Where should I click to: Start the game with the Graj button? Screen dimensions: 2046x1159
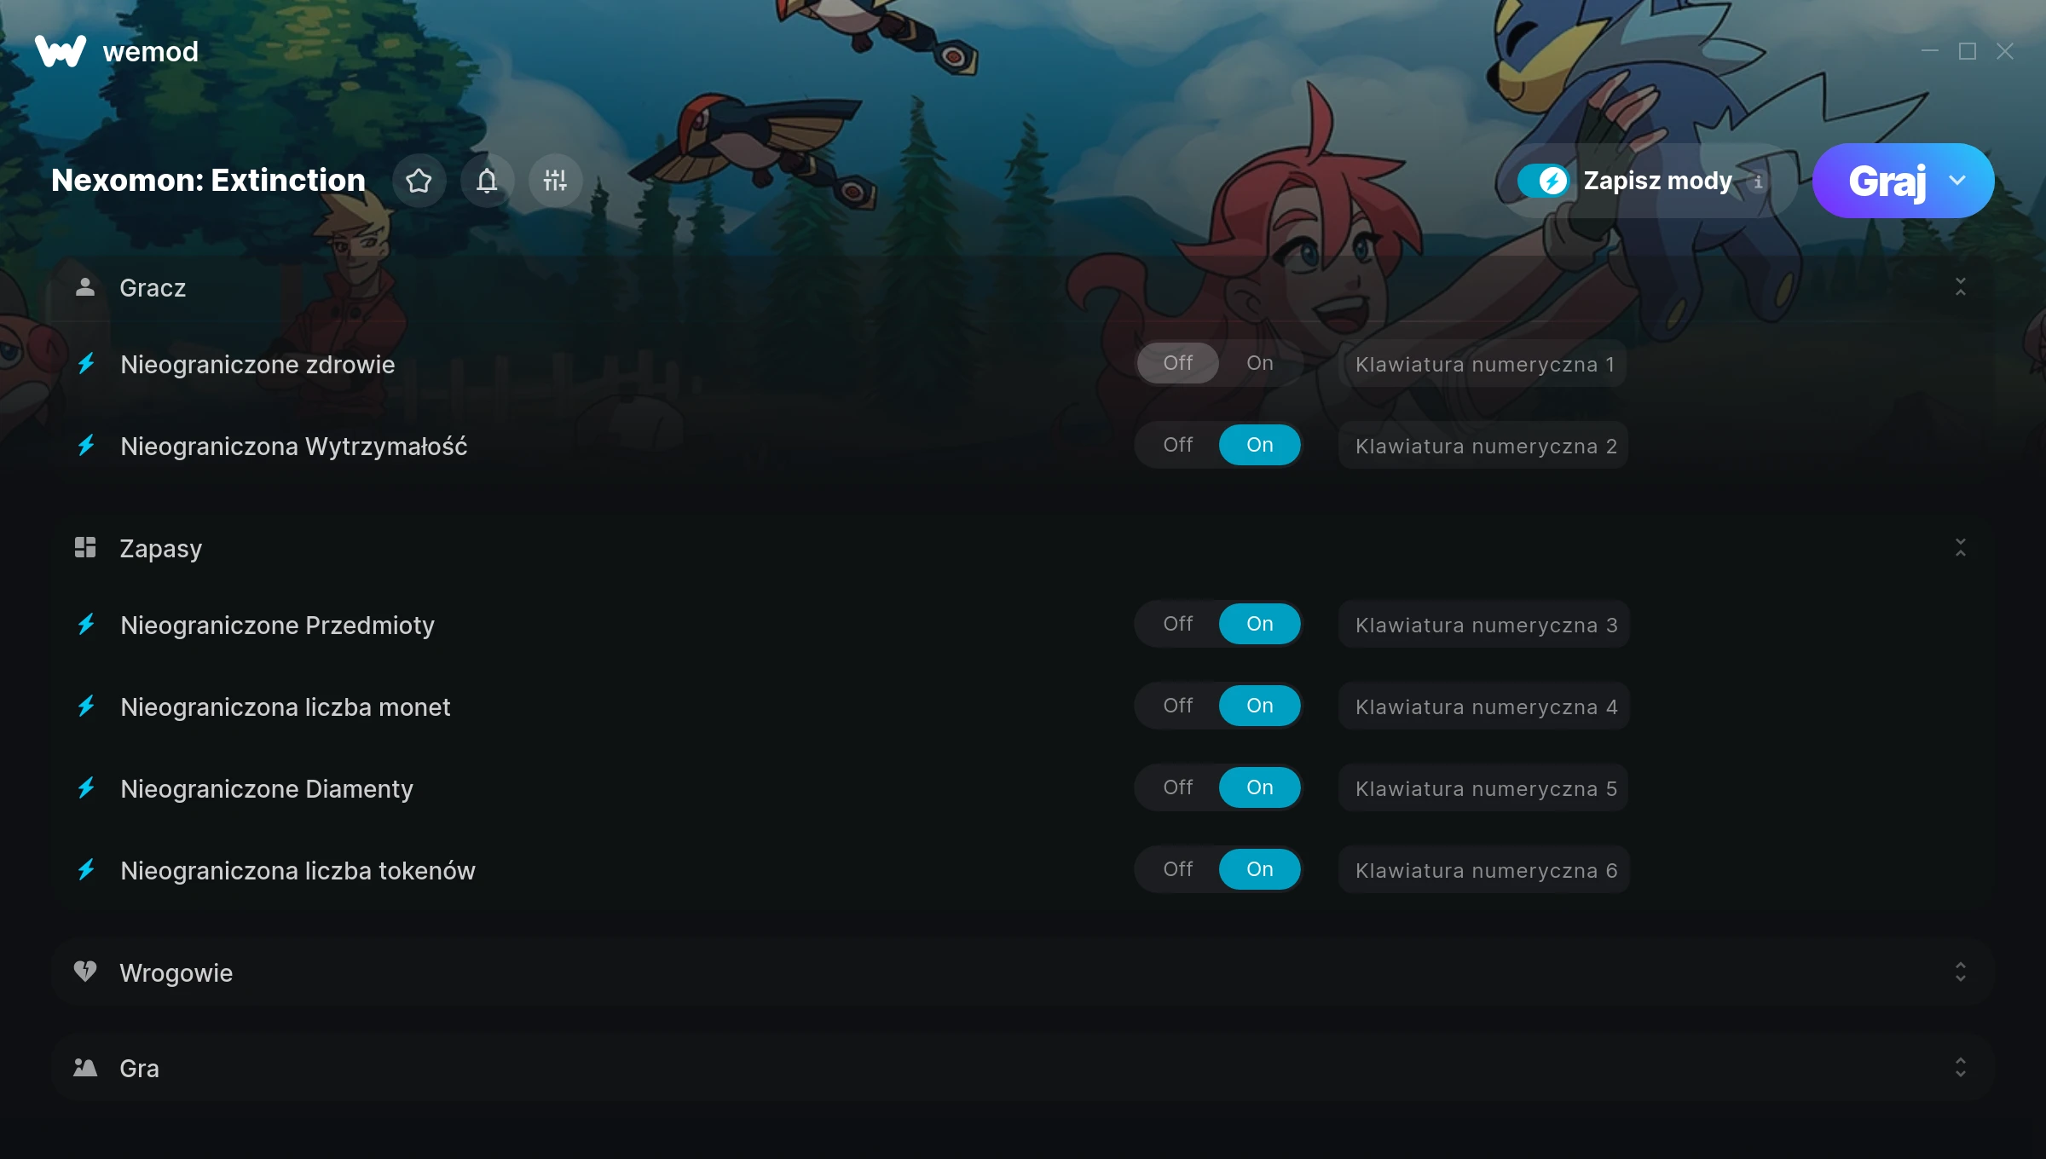tap(1886, 181)
